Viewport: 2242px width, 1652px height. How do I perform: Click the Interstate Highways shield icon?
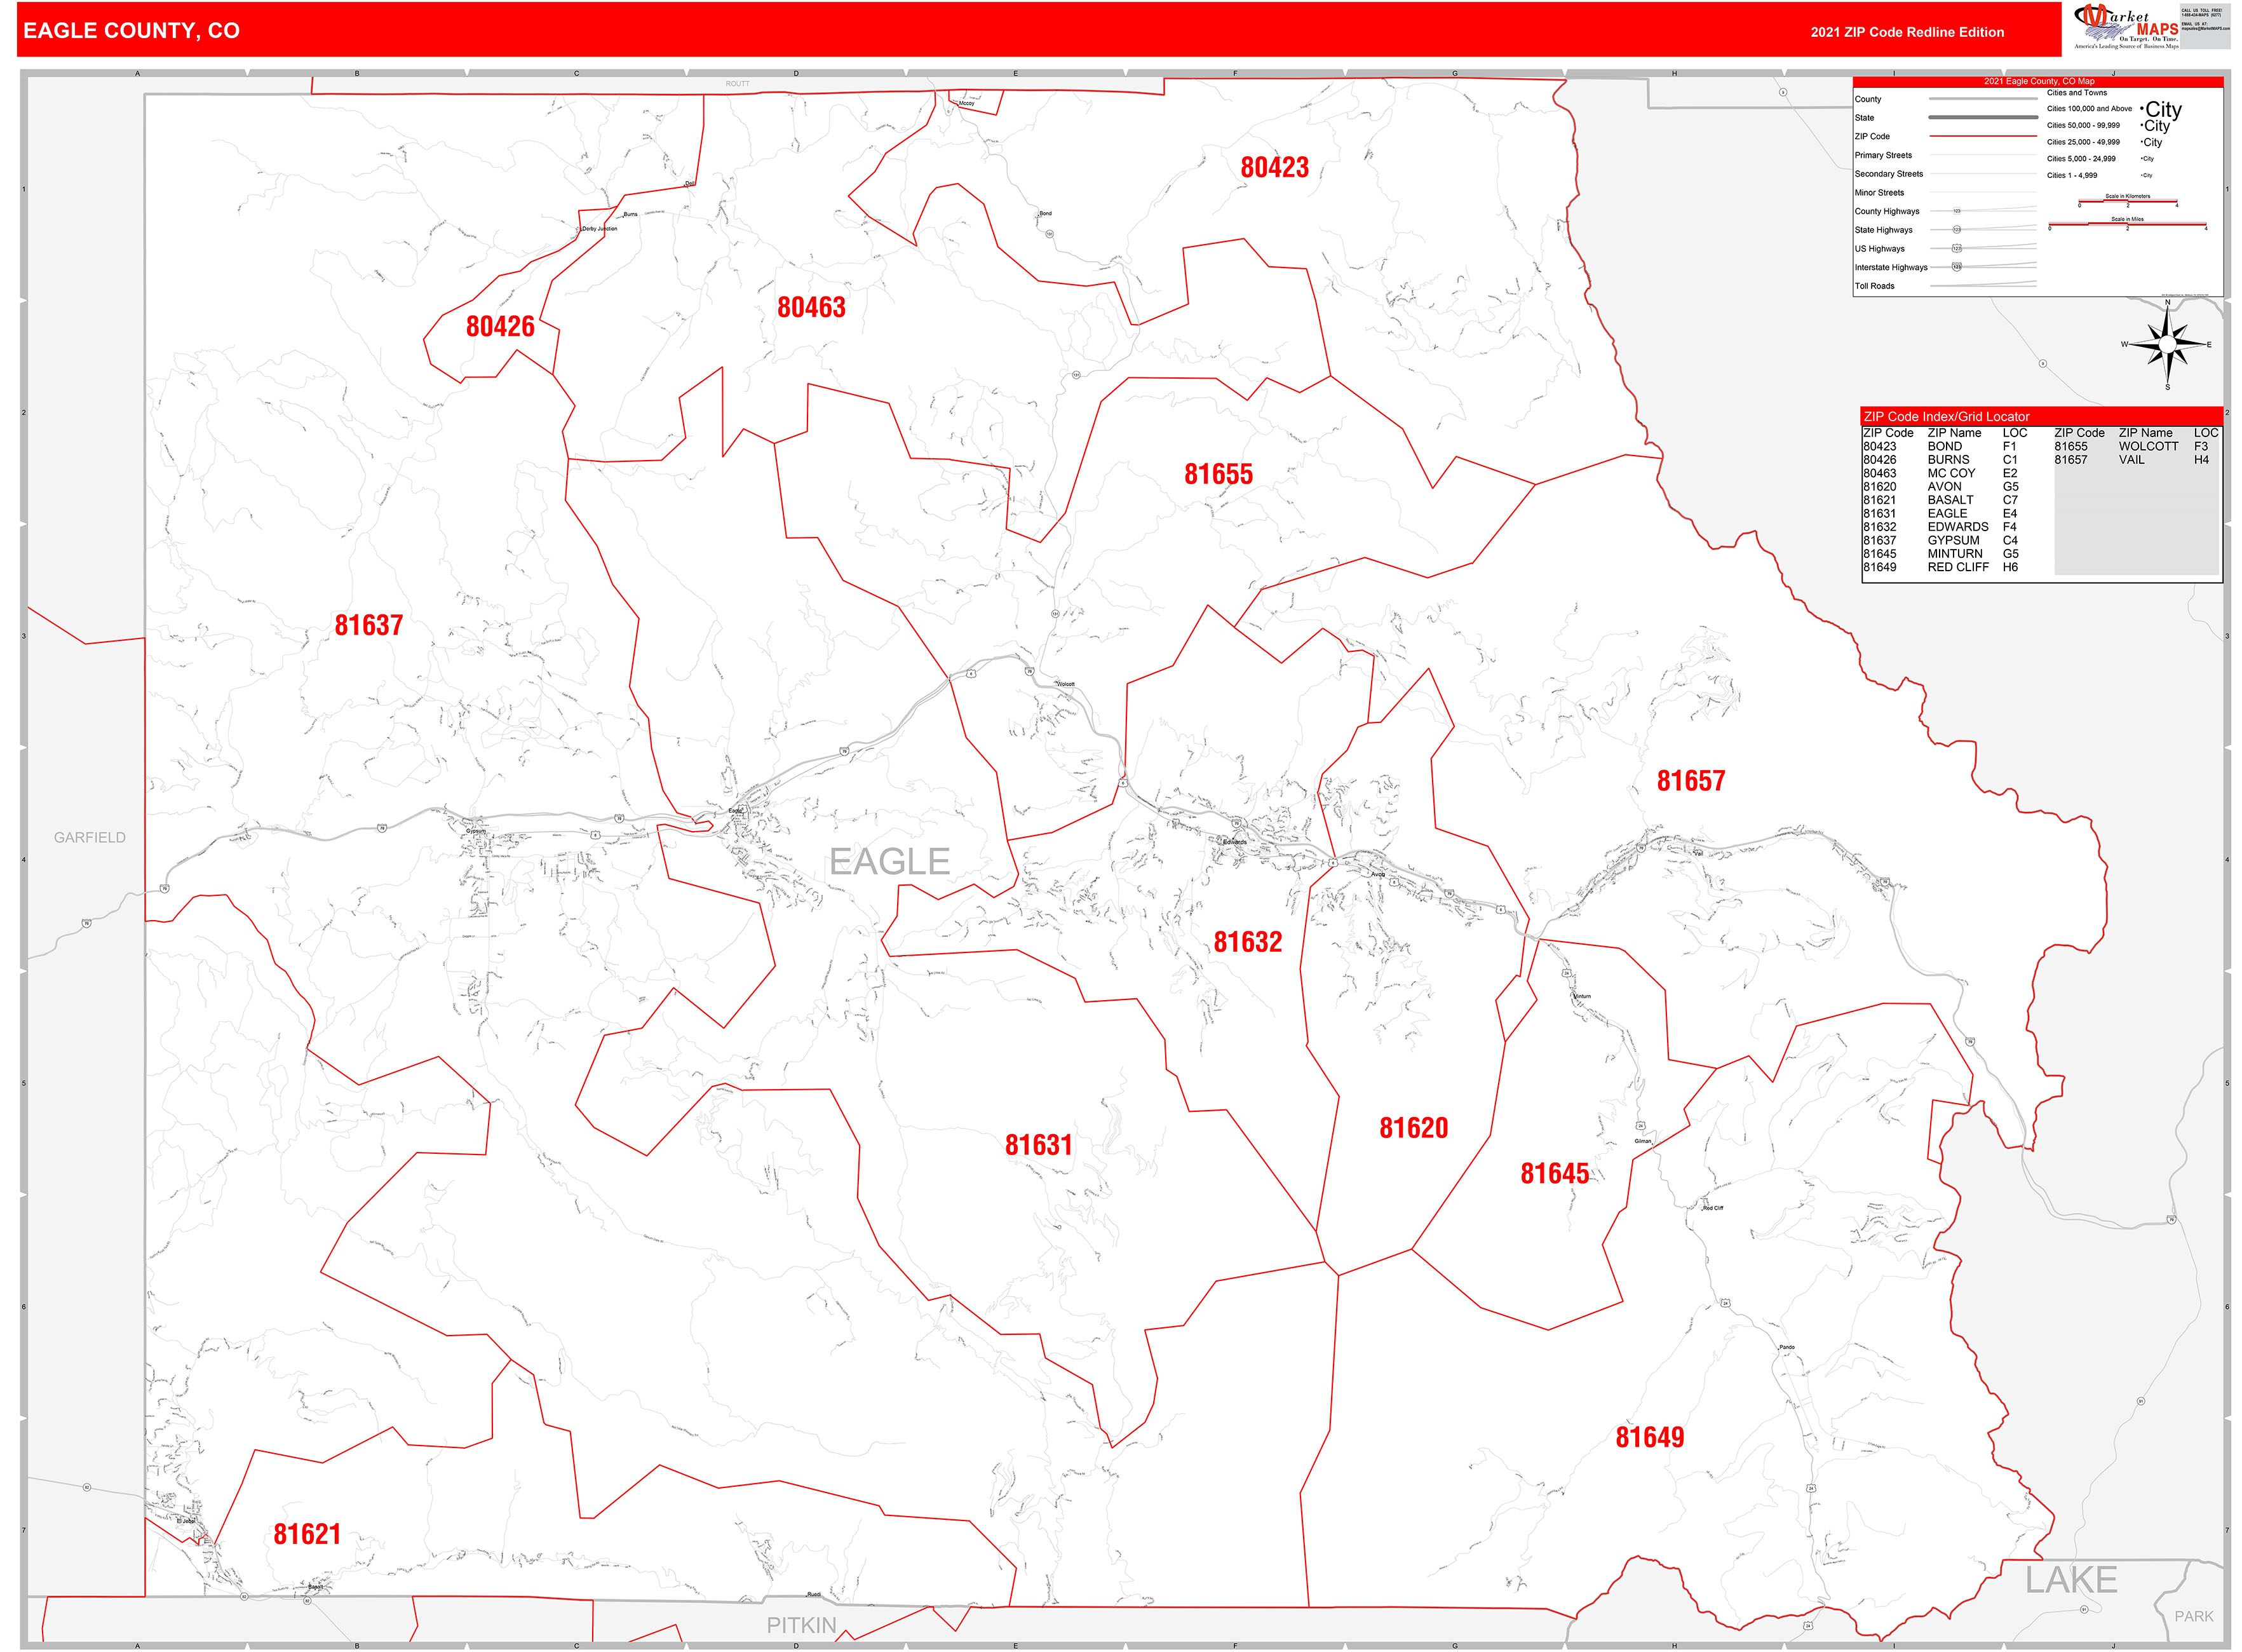[x=1957, y=268]
